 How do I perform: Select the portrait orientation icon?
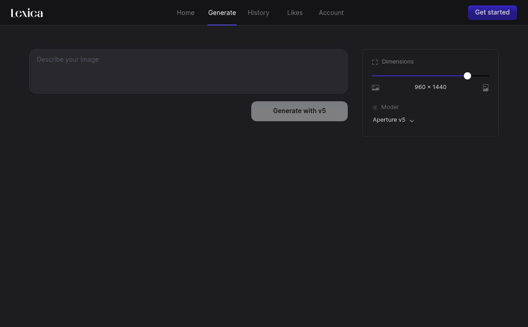[x=486, y=88]
